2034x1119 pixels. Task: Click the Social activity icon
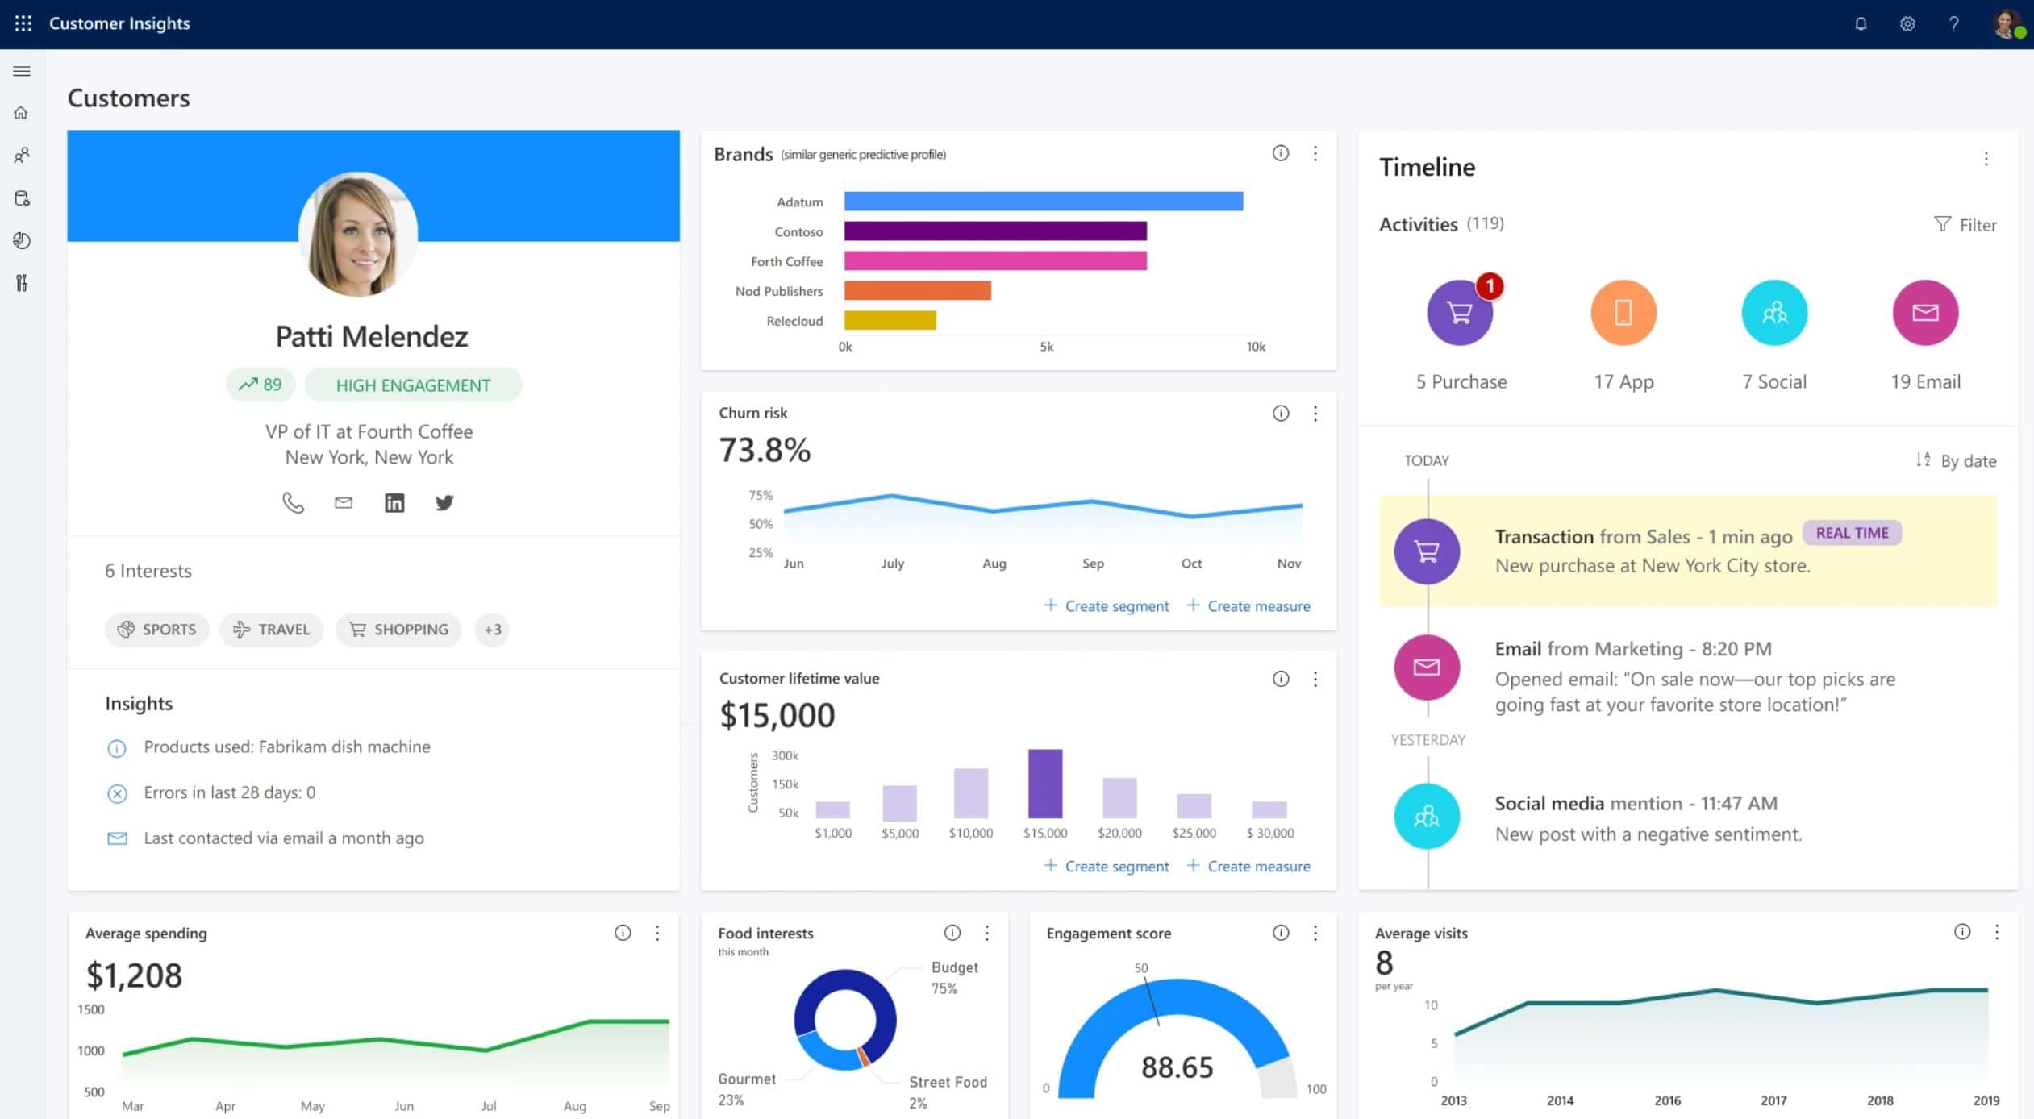[x=1775, y=311]
